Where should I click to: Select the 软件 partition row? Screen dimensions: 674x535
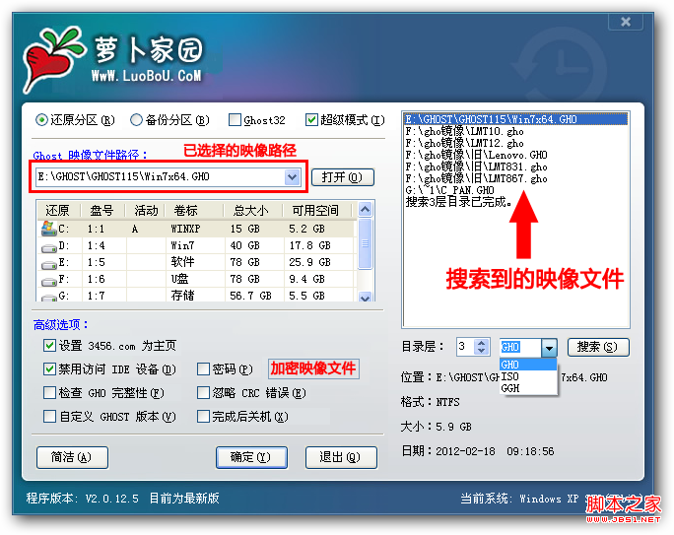[x=197, y=262]
